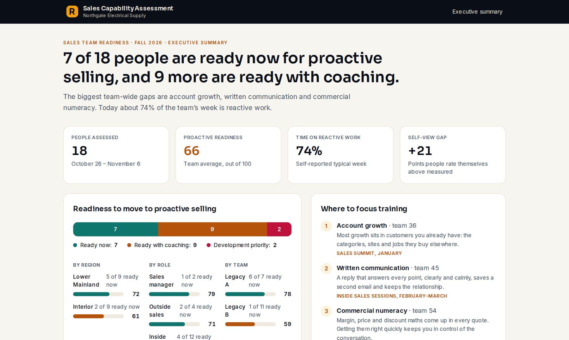Click the BY TEAM column label
The image size is (569, 340).
236,265
